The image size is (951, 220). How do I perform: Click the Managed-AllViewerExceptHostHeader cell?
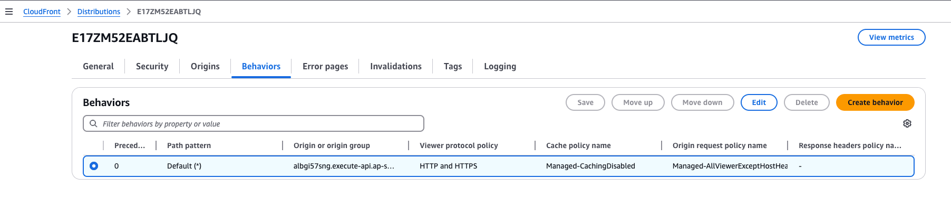730,166
